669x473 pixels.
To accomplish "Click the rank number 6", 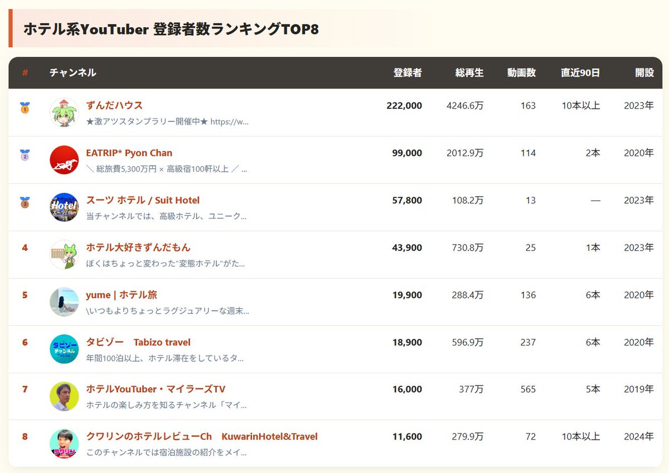I will [25, 342].
